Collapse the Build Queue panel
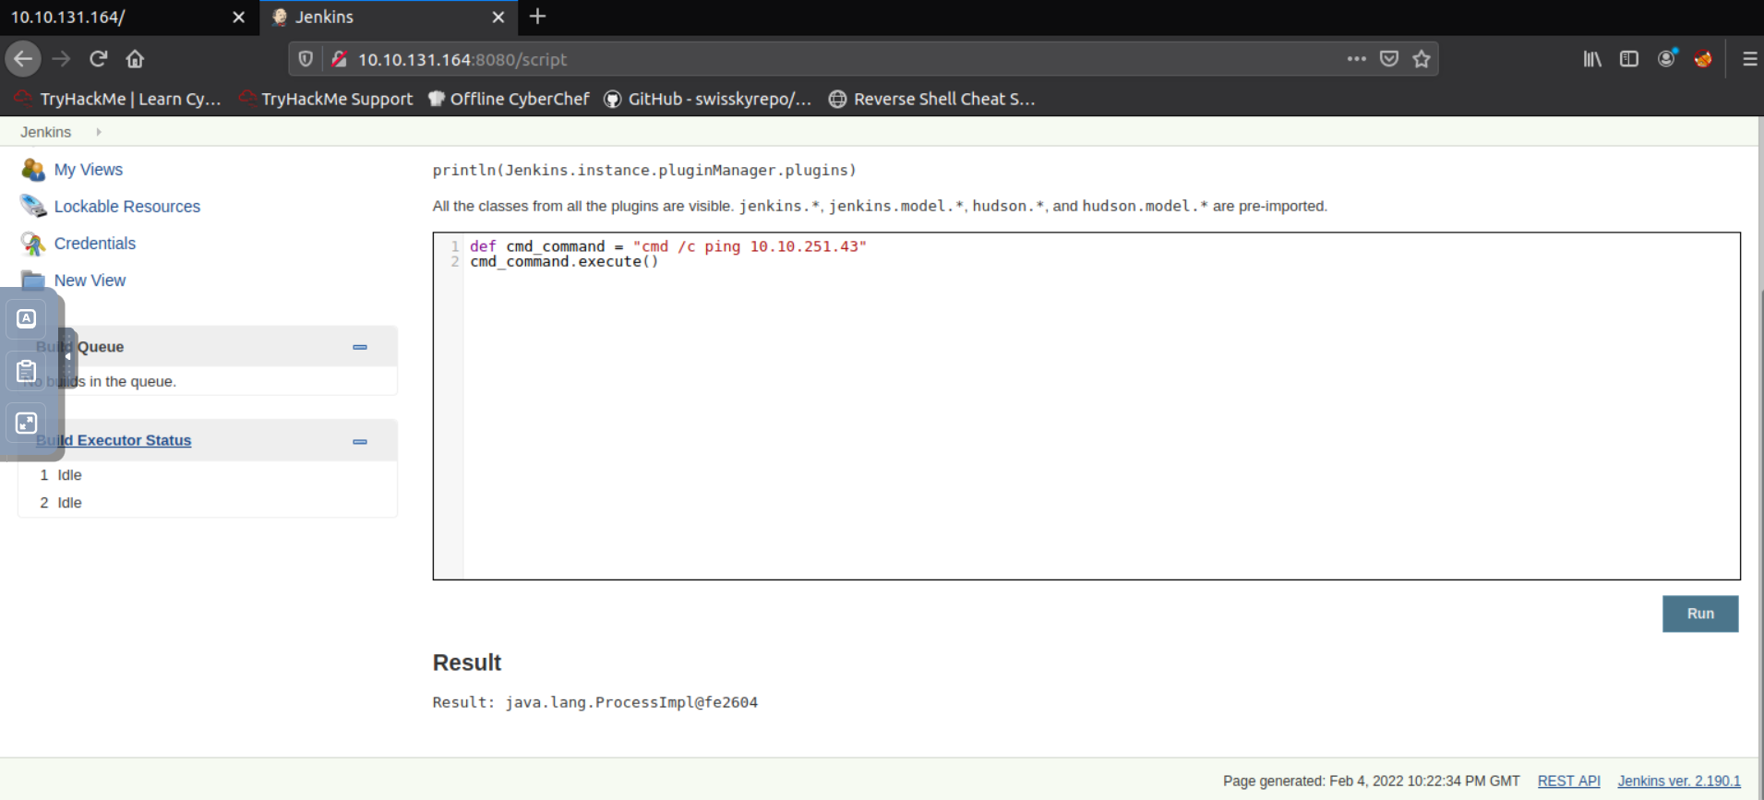This screenshot has height=800, width=1764. pos(360,347)
